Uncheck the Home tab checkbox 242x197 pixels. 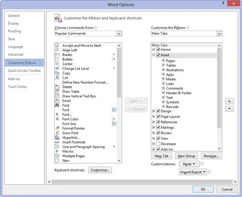tap(158, 49)
